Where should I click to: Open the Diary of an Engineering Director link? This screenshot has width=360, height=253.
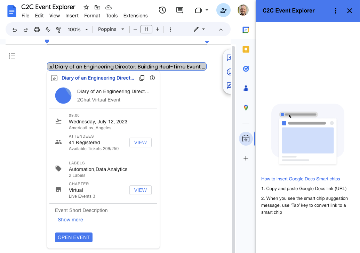[98, 78]
